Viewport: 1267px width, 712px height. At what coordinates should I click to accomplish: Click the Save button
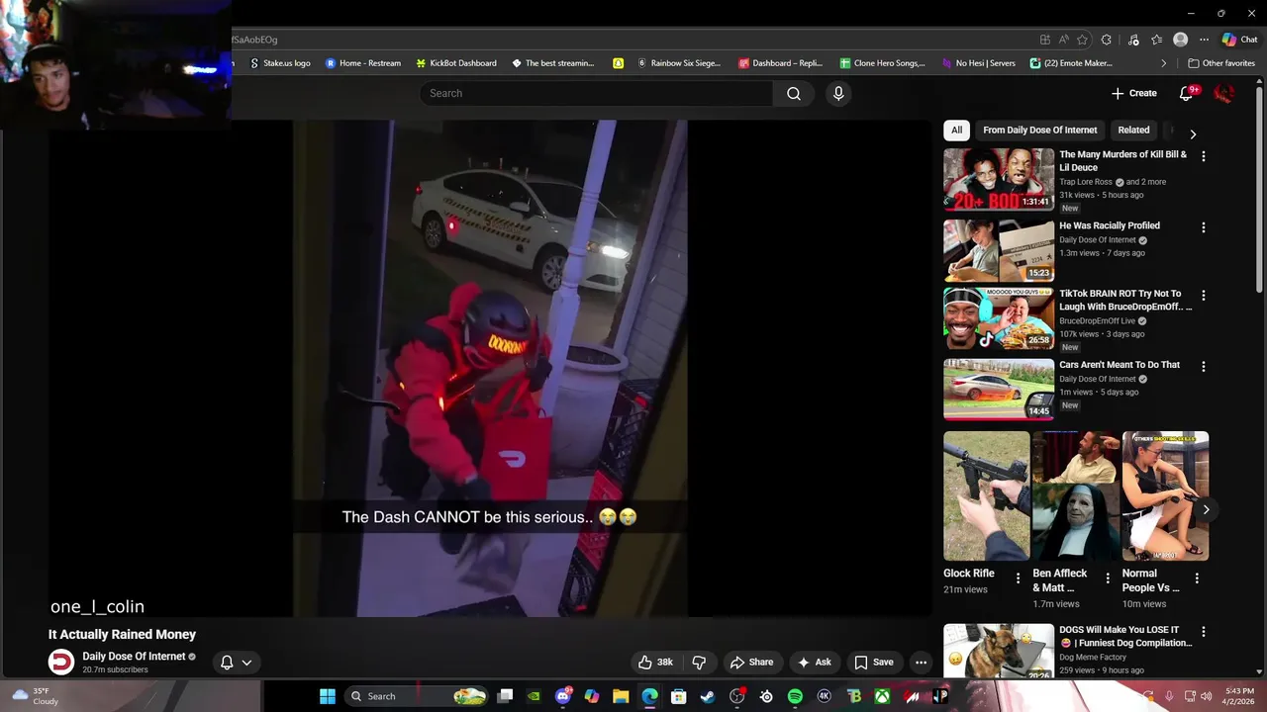[x=874, y=663]
